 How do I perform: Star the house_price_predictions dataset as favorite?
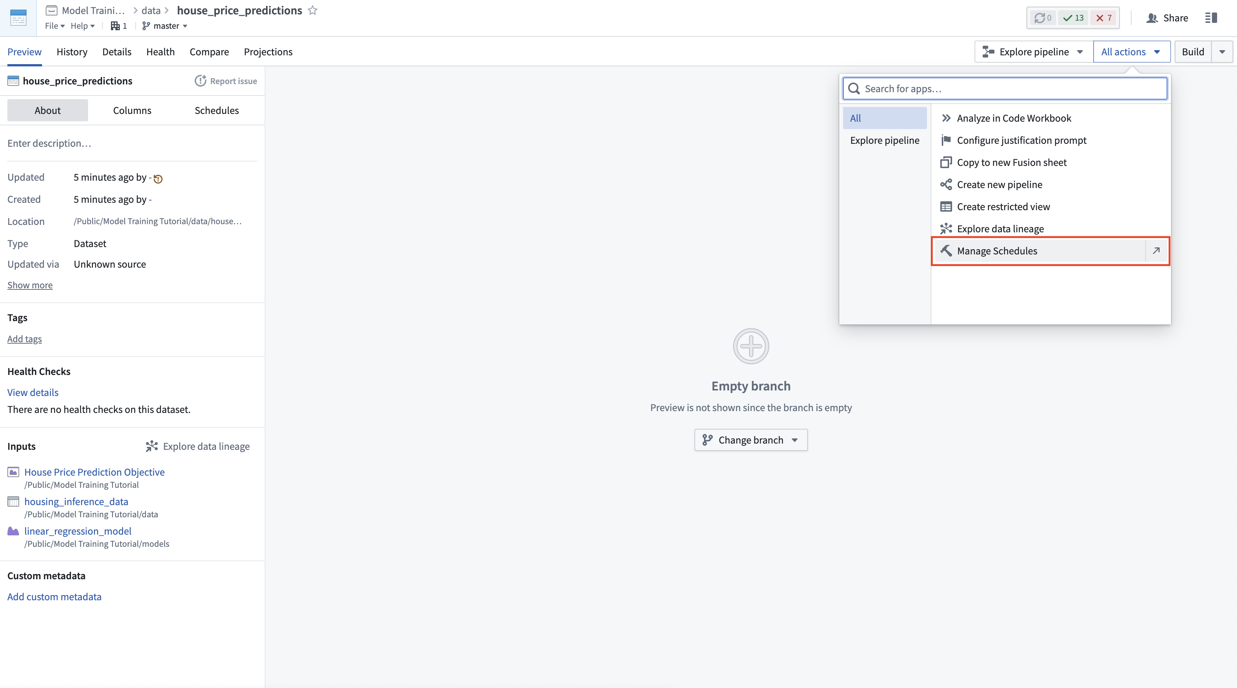pyautogui.click(x=313, y=11)
